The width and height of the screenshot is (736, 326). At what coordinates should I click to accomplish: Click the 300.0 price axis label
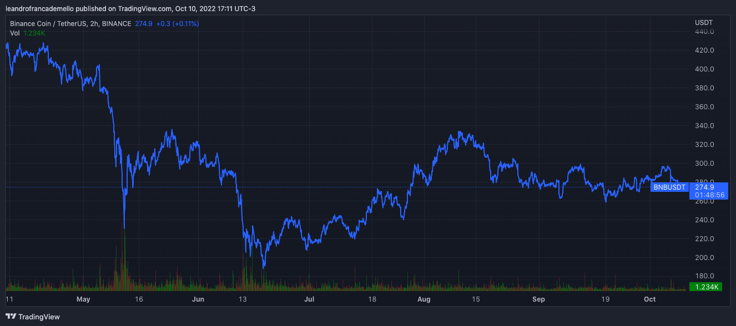coord(704,164)
